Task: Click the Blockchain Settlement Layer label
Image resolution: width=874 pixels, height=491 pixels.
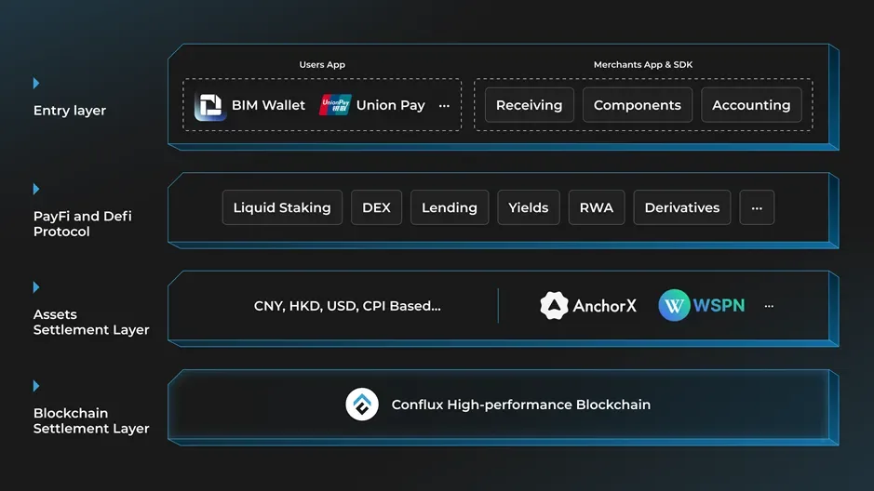Action: coord(91,420)
